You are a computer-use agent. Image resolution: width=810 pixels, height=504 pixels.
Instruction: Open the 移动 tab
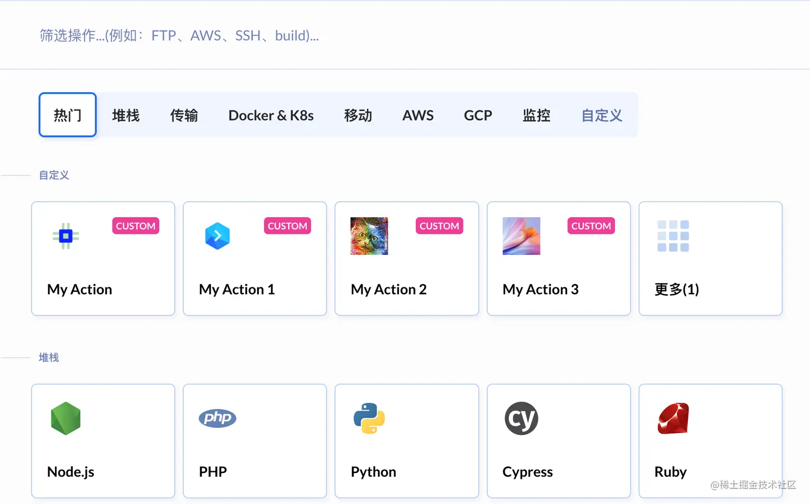(358, 115)
